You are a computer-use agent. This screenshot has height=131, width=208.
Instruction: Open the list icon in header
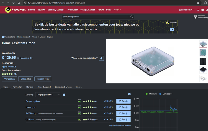pos(198,10)
